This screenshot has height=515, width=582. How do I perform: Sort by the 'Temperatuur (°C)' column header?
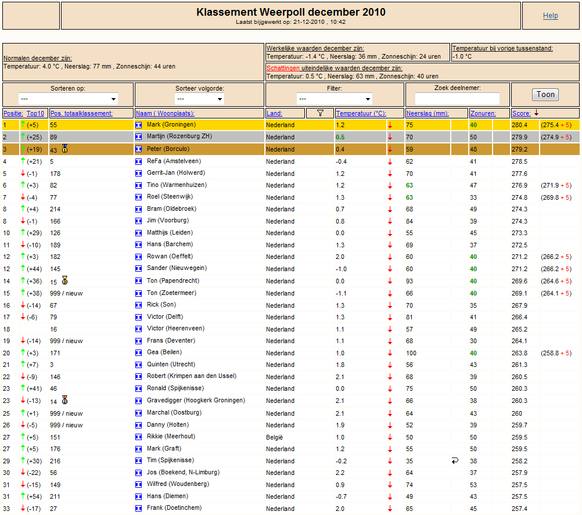(x=361, y=113)
